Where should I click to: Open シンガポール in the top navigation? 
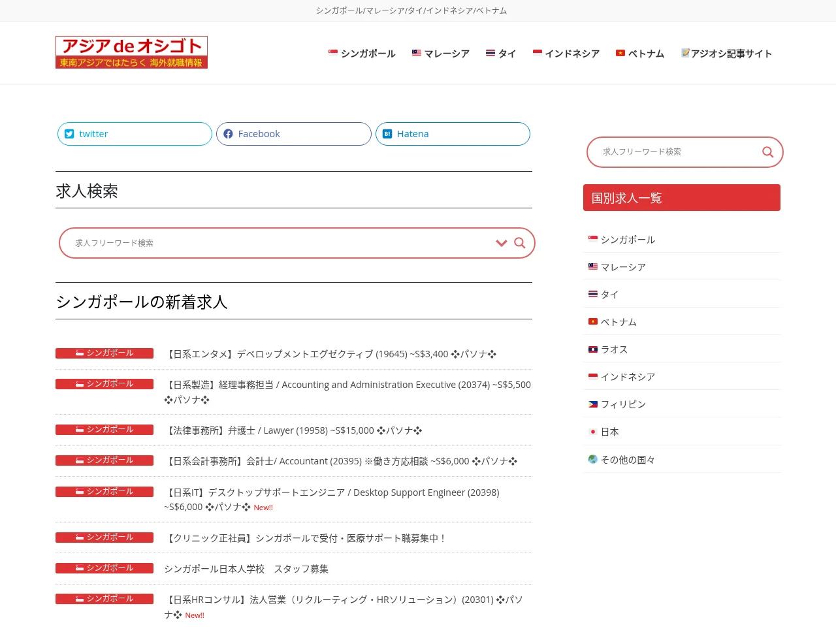(362, 54)
